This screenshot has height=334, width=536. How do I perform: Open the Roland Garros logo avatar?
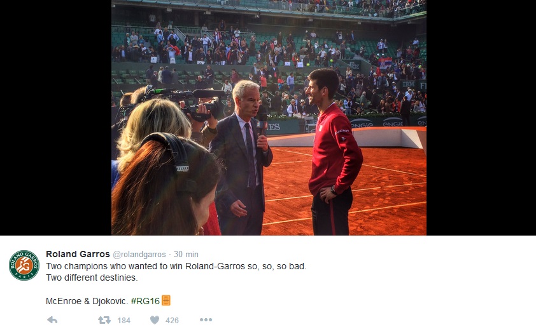pos(24,265)
